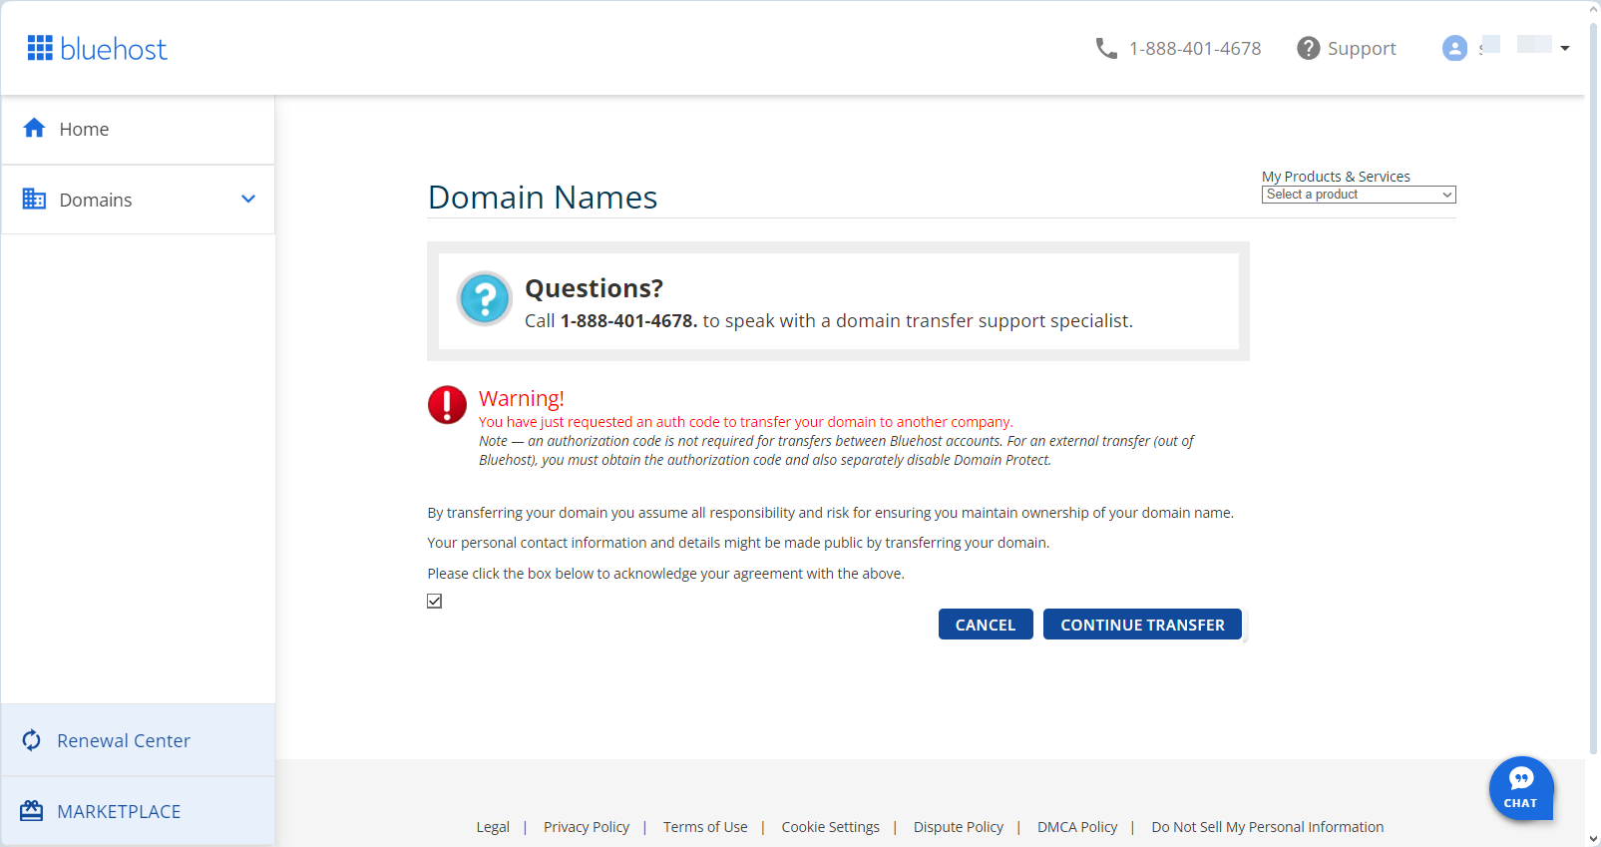Click the red Warning! heading text
1601x847 pixels.
[x=522, y=398]
